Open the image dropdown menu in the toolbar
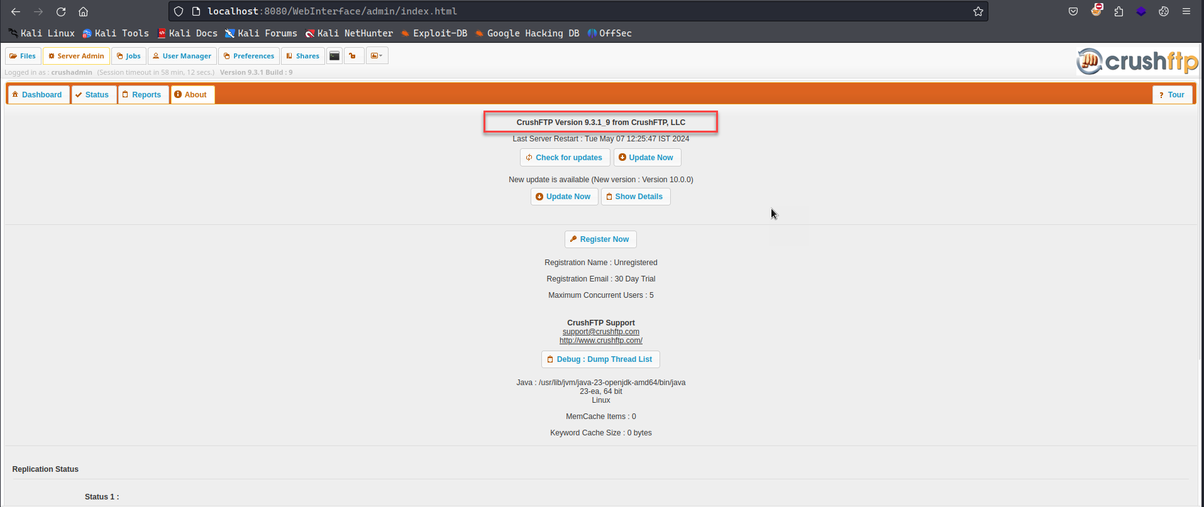 point(377,56)
